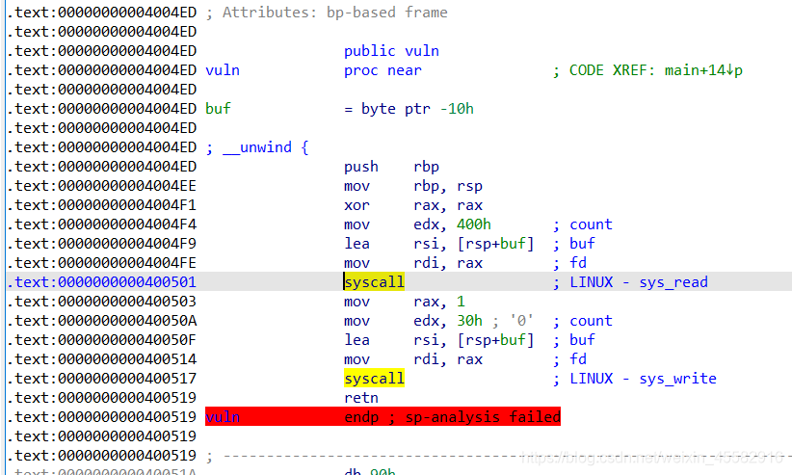Select the '; LINUX - sys_write' comment
Image resolution: width=792 pixels, height=475 pixels.
[x=634, y=379]
